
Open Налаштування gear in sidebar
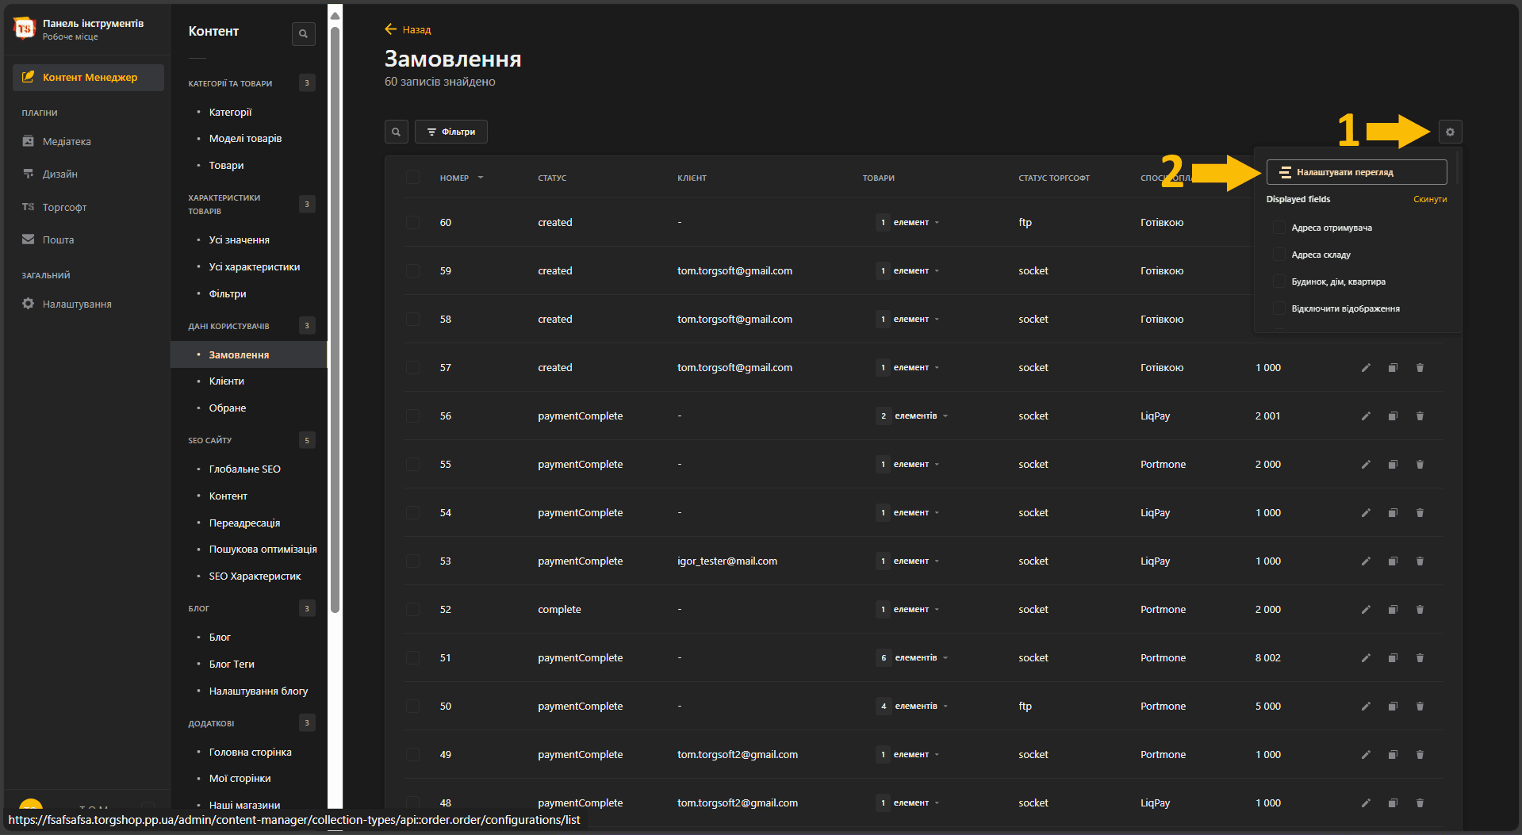tap(28, 304)
